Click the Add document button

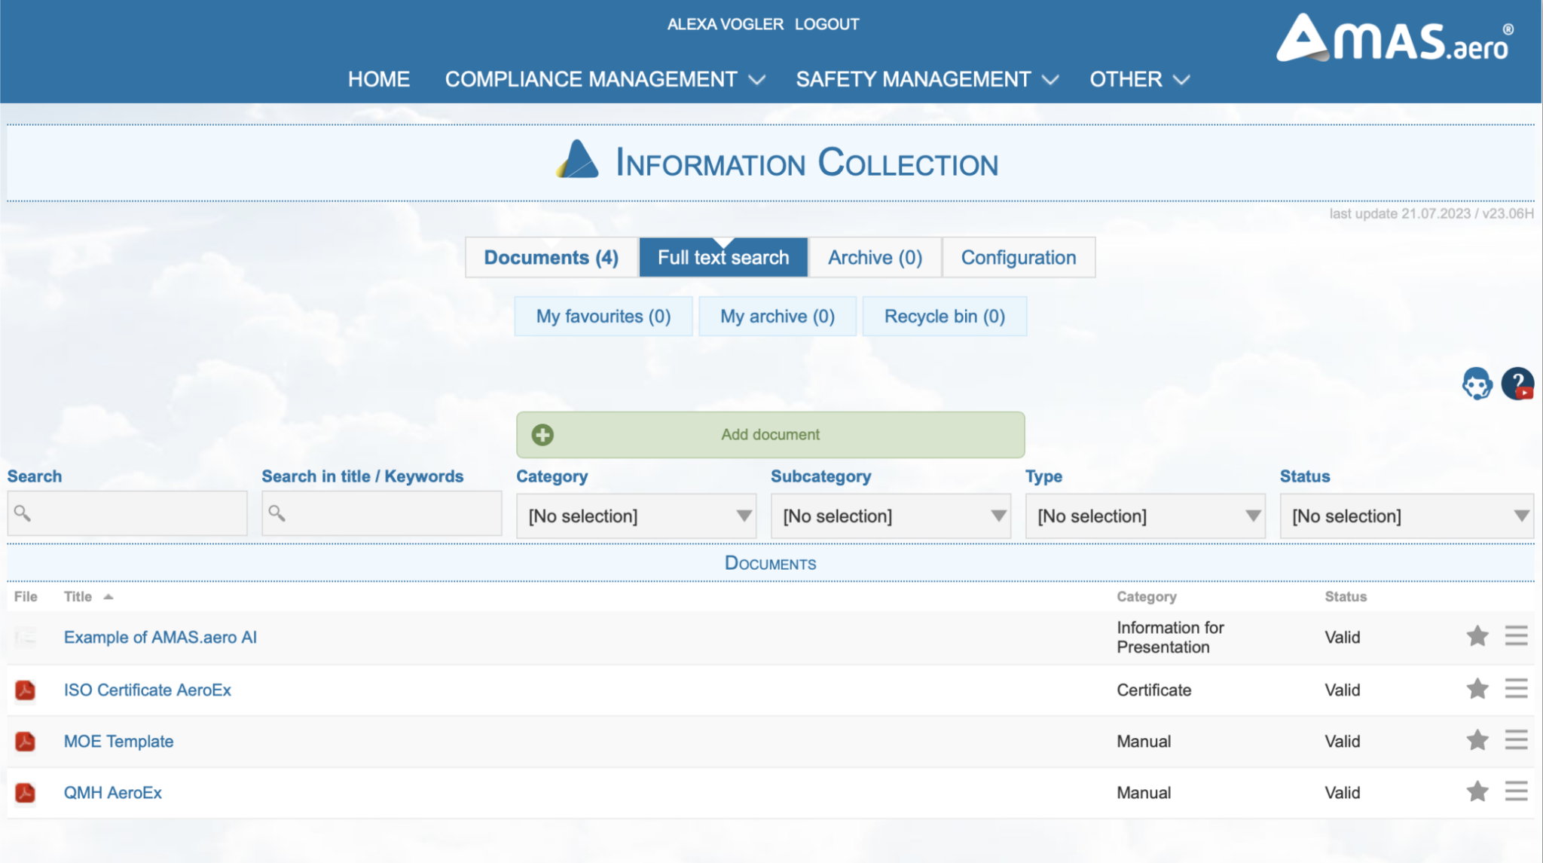(x=769, y=435)
